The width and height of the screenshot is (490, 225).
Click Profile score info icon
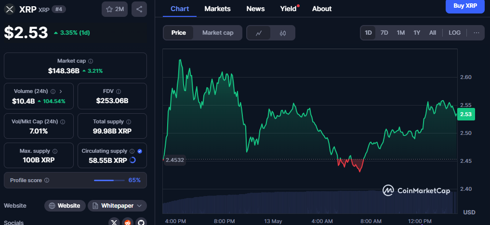[x=47, y=180]
